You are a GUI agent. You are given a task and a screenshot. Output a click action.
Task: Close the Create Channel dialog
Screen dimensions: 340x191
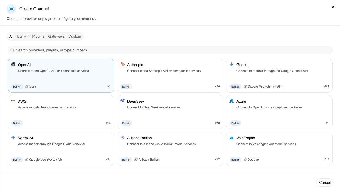[333, 7]
